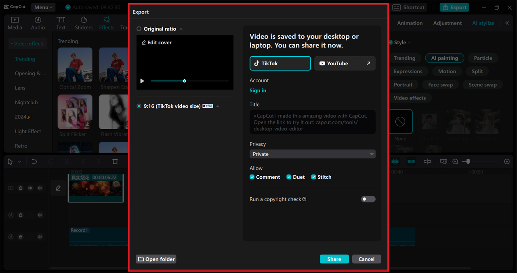Collapse the Style section arrow

click(409, 42)
